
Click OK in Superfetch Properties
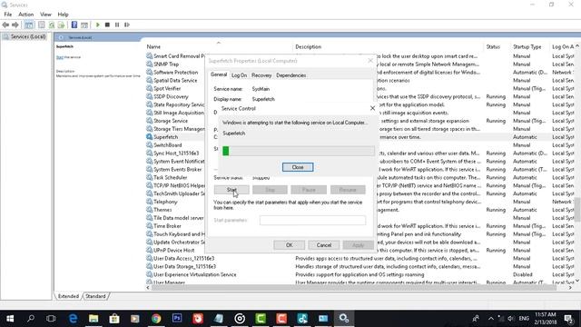[x=289, y=245]
